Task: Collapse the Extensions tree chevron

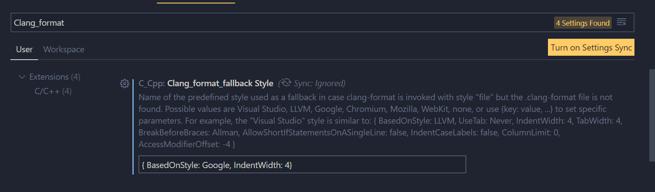Action: click(x=22, y=77)
